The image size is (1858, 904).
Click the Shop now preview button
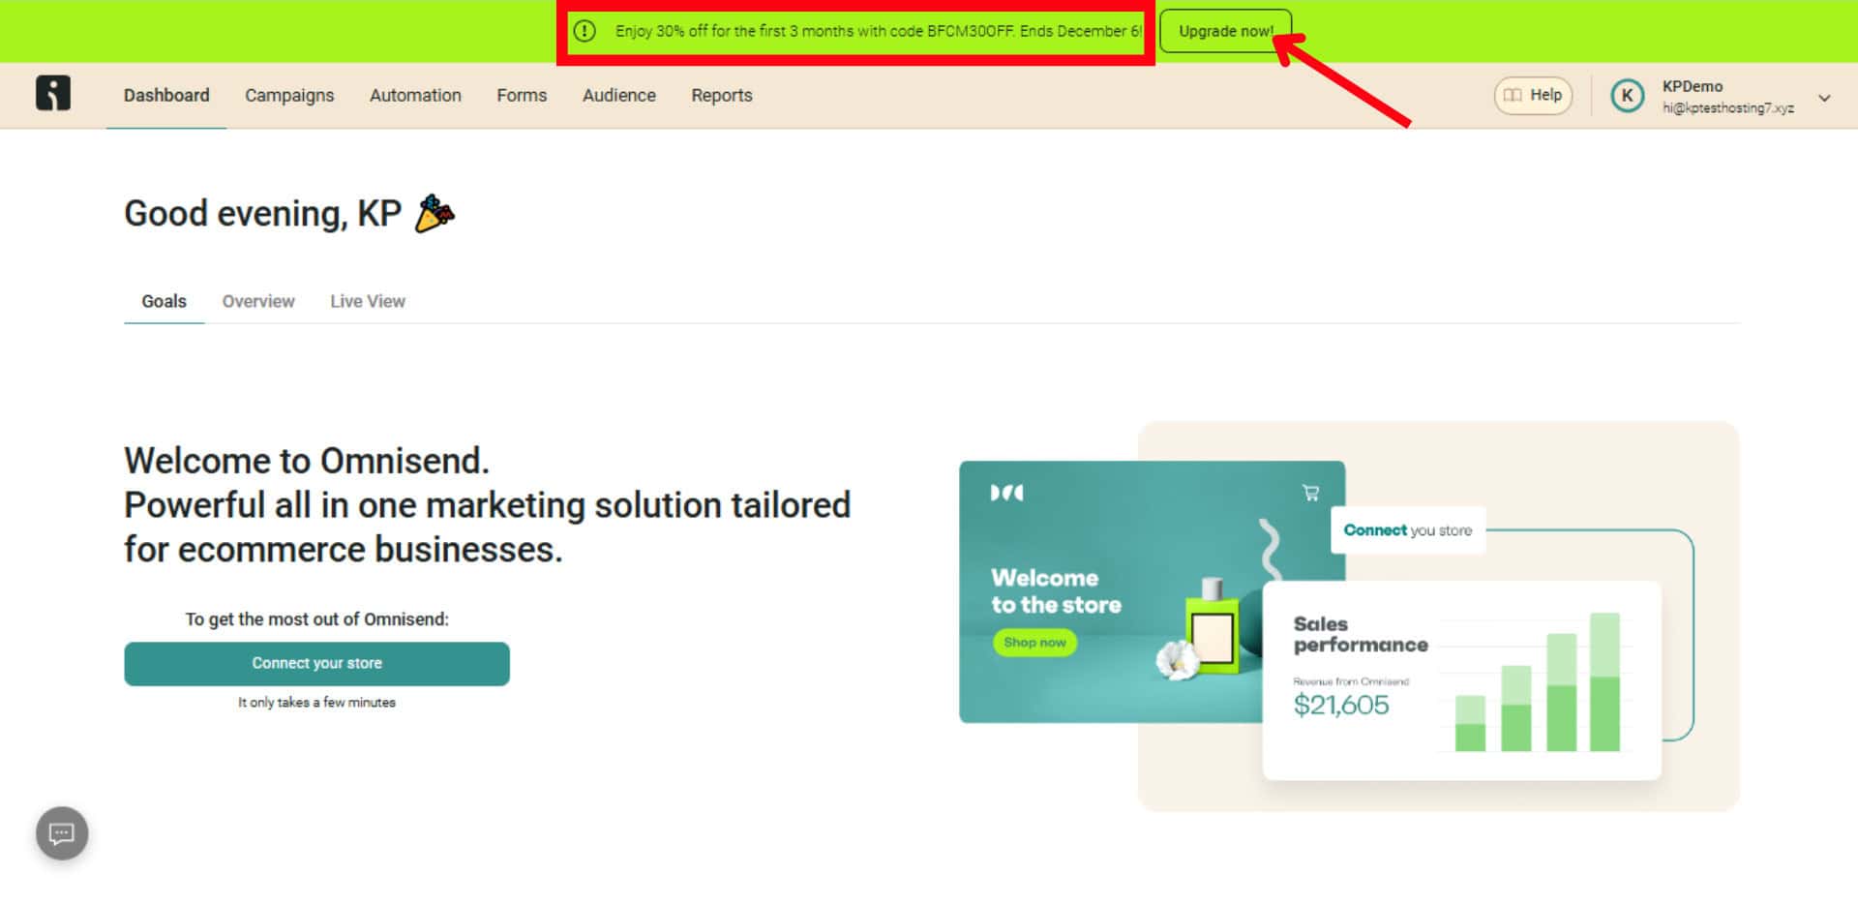pyautogui.click(x=1034, y=643)
